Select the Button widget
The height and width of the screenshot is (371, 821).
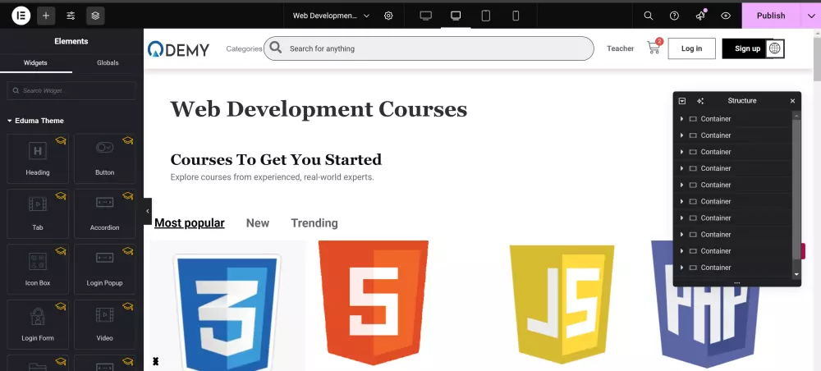pyautogui.click(x=105, y=158)
